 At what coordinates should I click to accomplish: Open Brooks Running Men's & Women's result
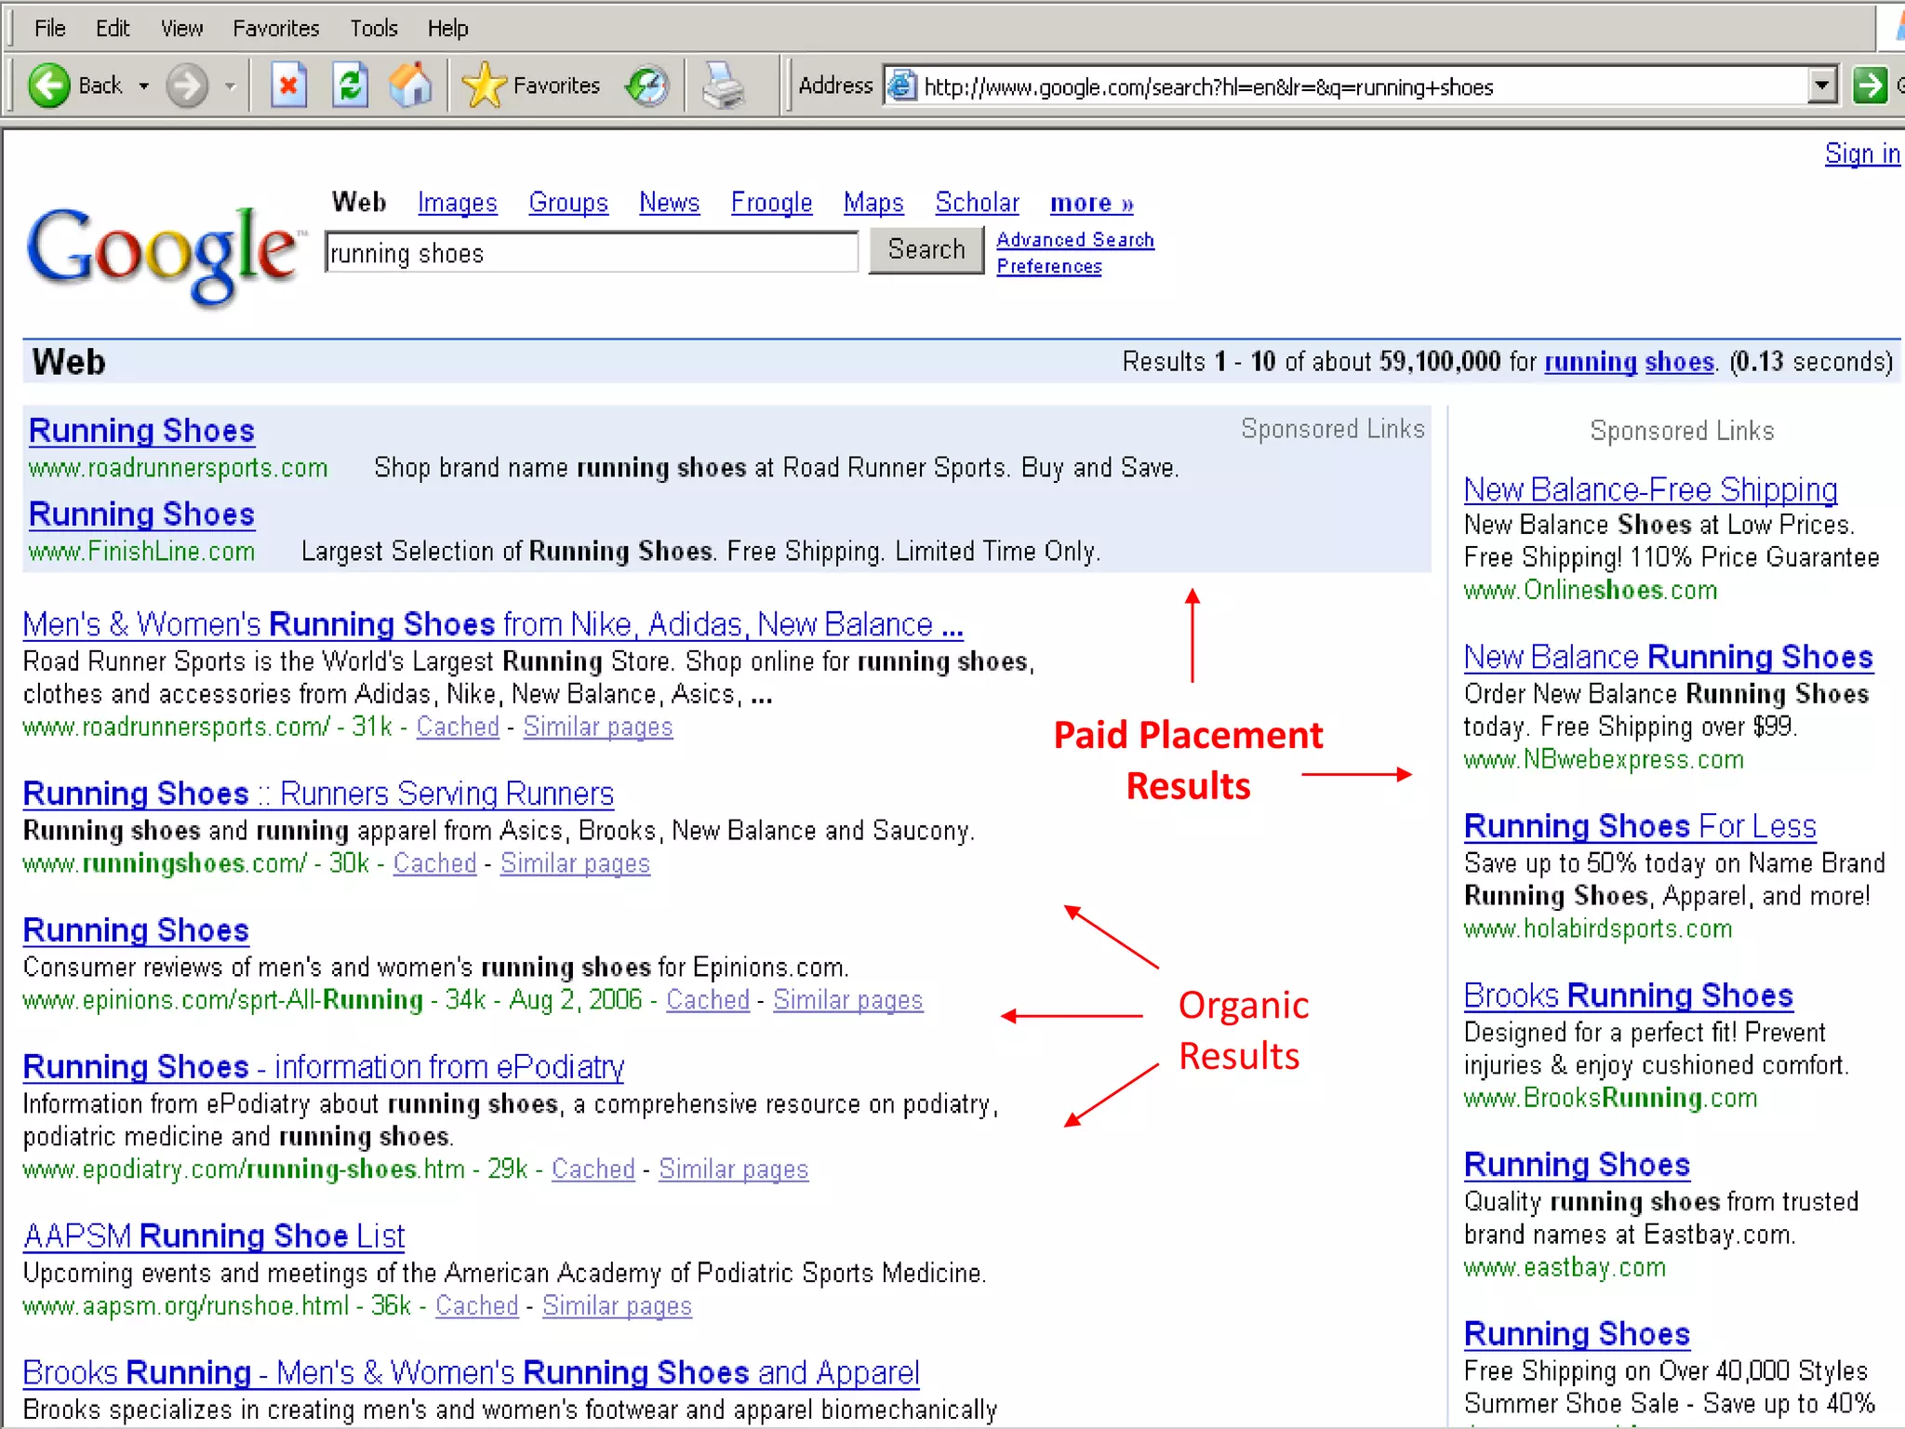(471, 1373)
